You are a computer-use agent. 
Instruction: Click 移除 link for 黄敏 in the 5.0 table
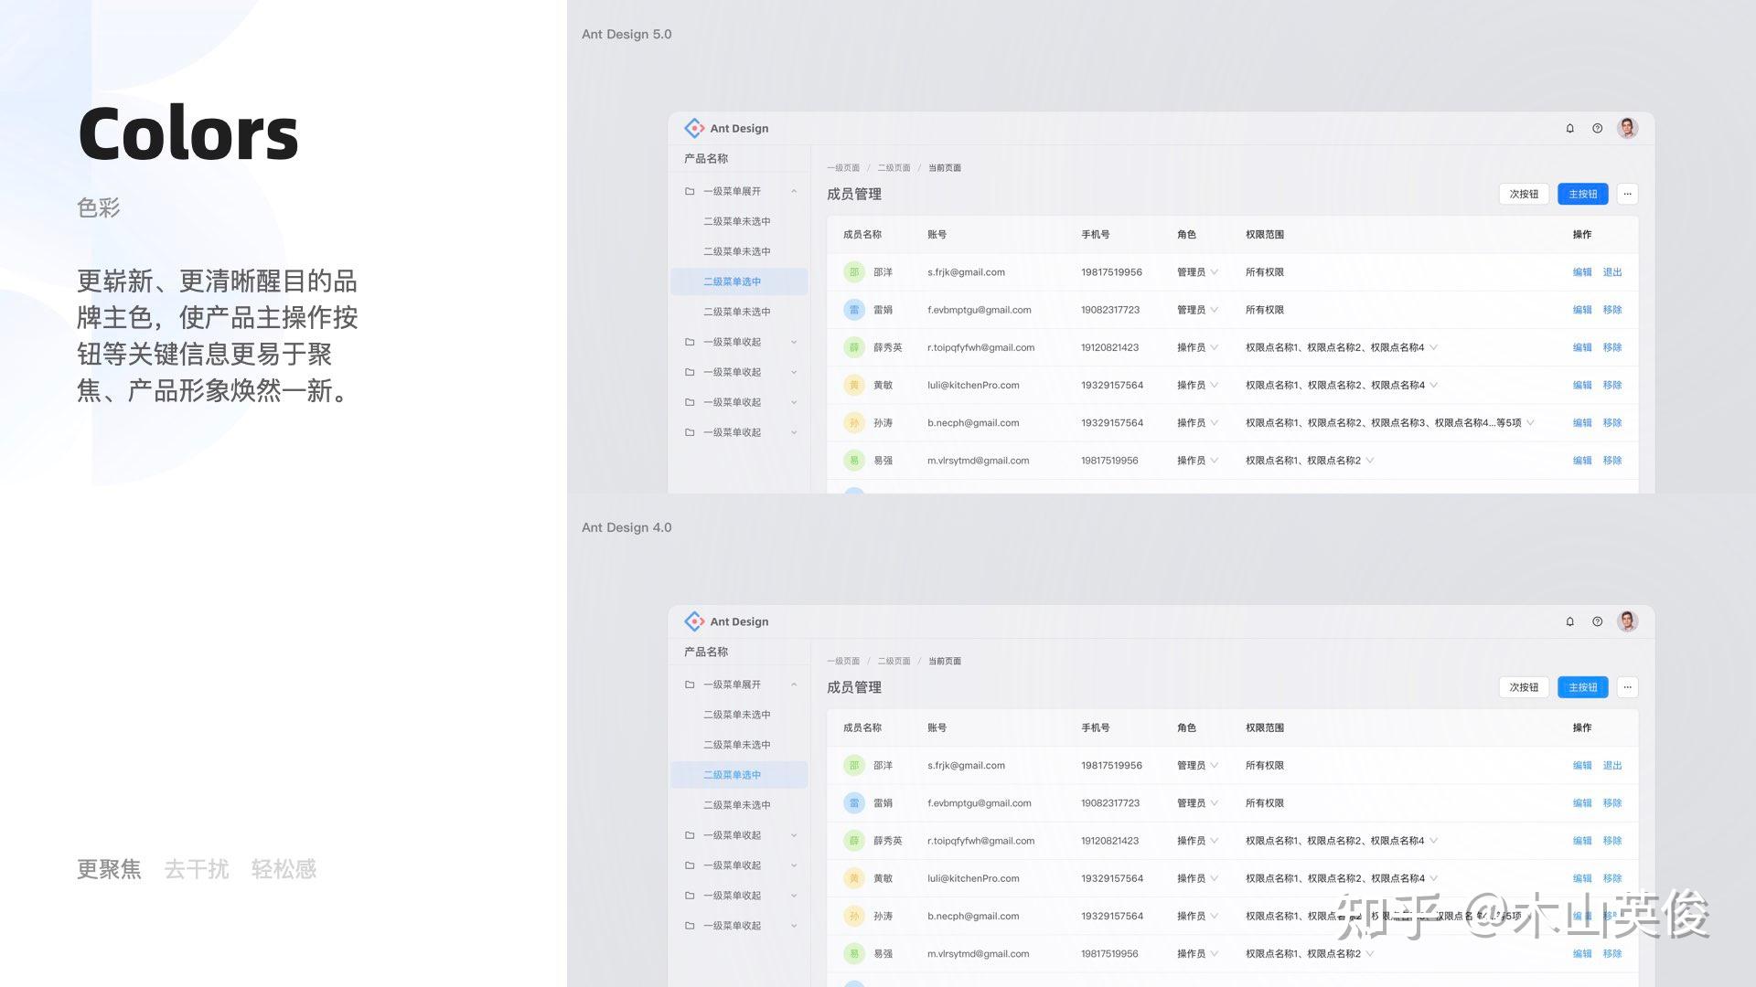tap(1611, 385)
